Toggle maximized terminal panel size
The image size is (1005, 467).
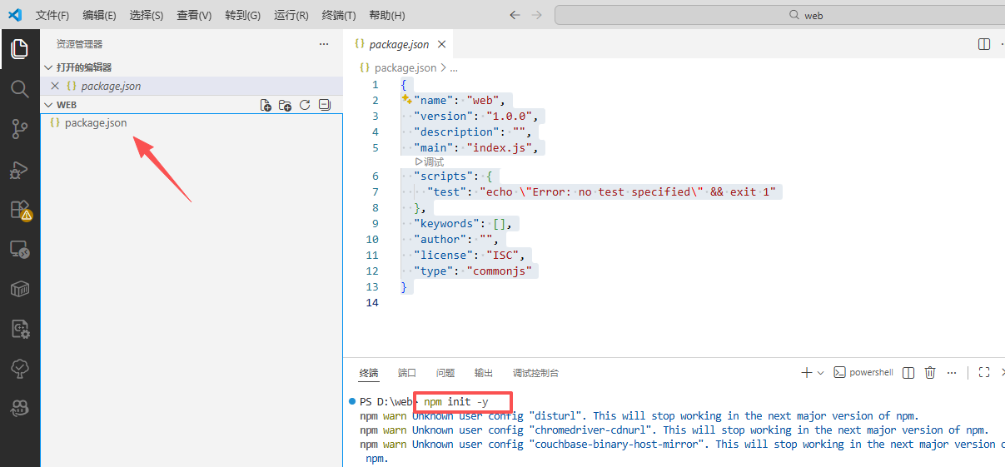[984, 373]
